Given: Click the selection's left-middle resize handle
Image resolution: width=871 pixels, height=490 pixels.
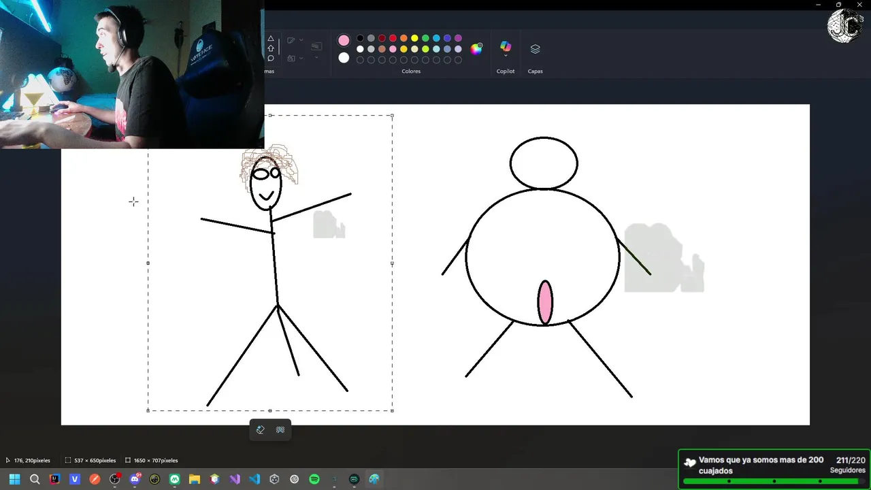Looking at the screenshot, I should [x=148, y=263].
